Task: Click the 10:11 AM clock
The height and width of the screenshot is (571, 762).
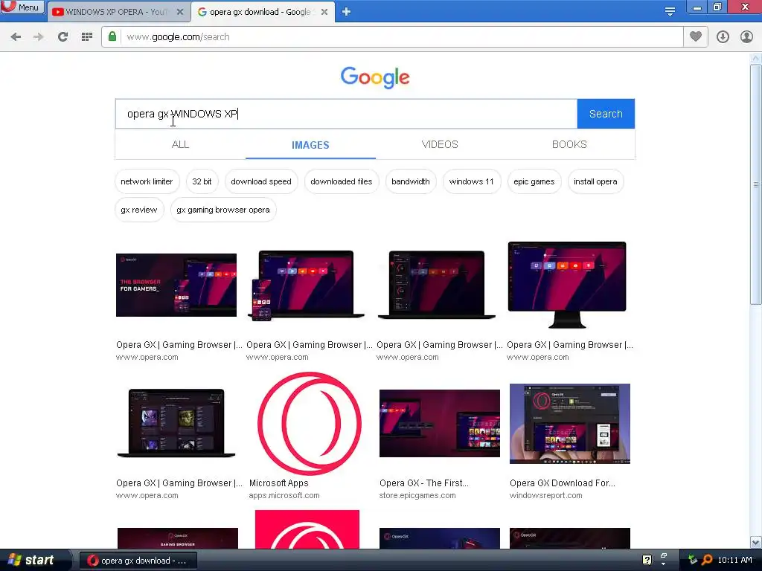Action: click(x=734, y=560)
